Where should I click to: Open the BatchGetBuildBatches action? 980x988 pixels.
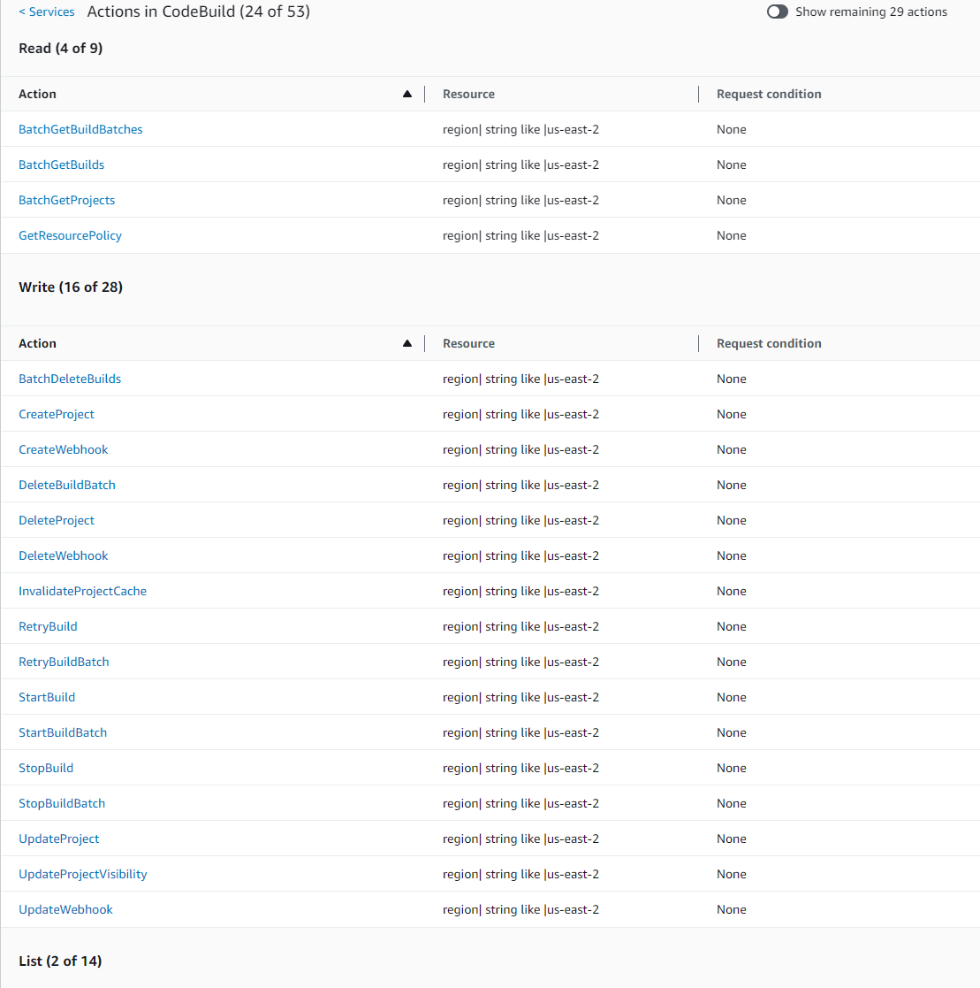tap(80, 129)
